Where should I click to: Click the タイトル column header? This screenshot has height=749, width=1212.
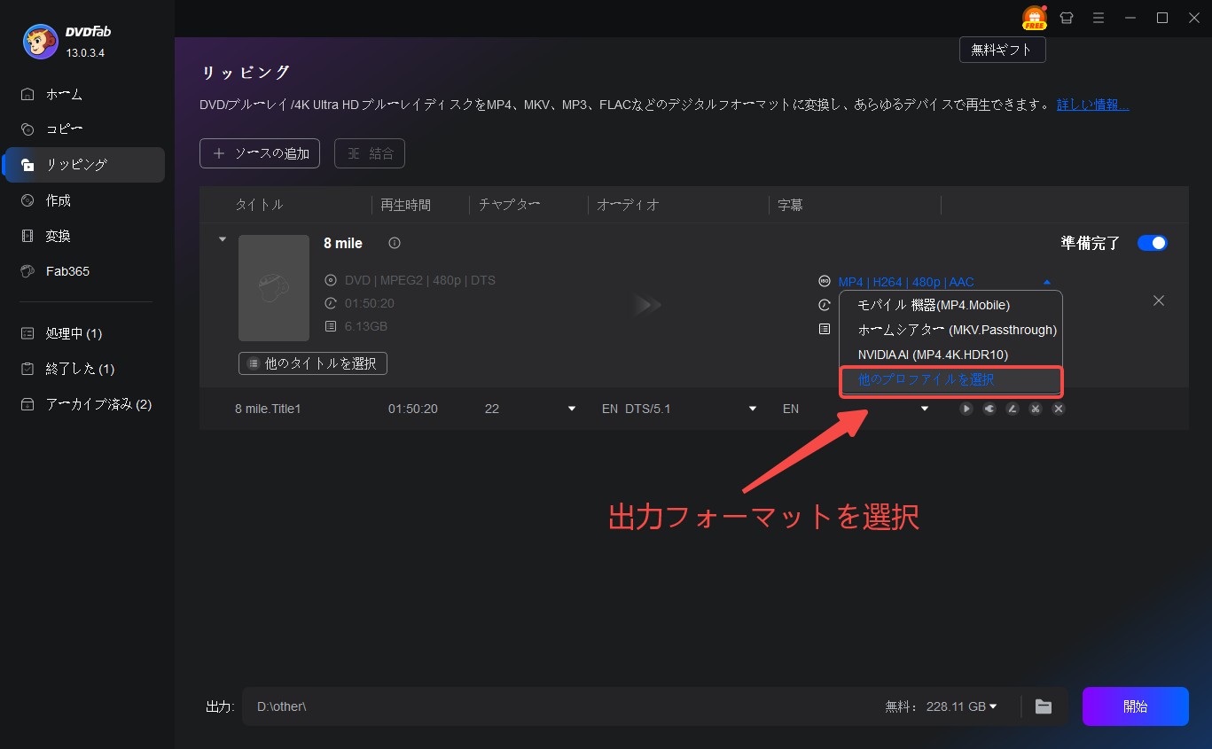(x=259, y=205)
